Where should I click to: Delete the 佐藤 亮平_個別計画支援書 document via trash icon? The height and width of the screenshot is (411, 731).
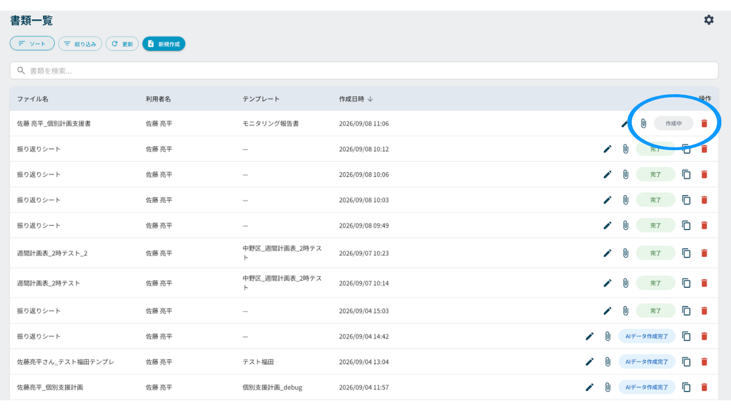(x=704, y=123)
